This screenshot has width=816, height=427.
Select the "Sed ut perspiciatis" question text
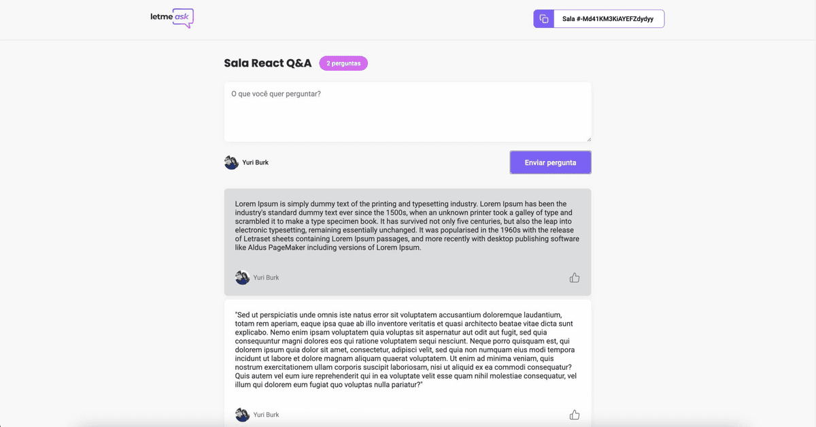pyautogui.click(x=406, y=349)
